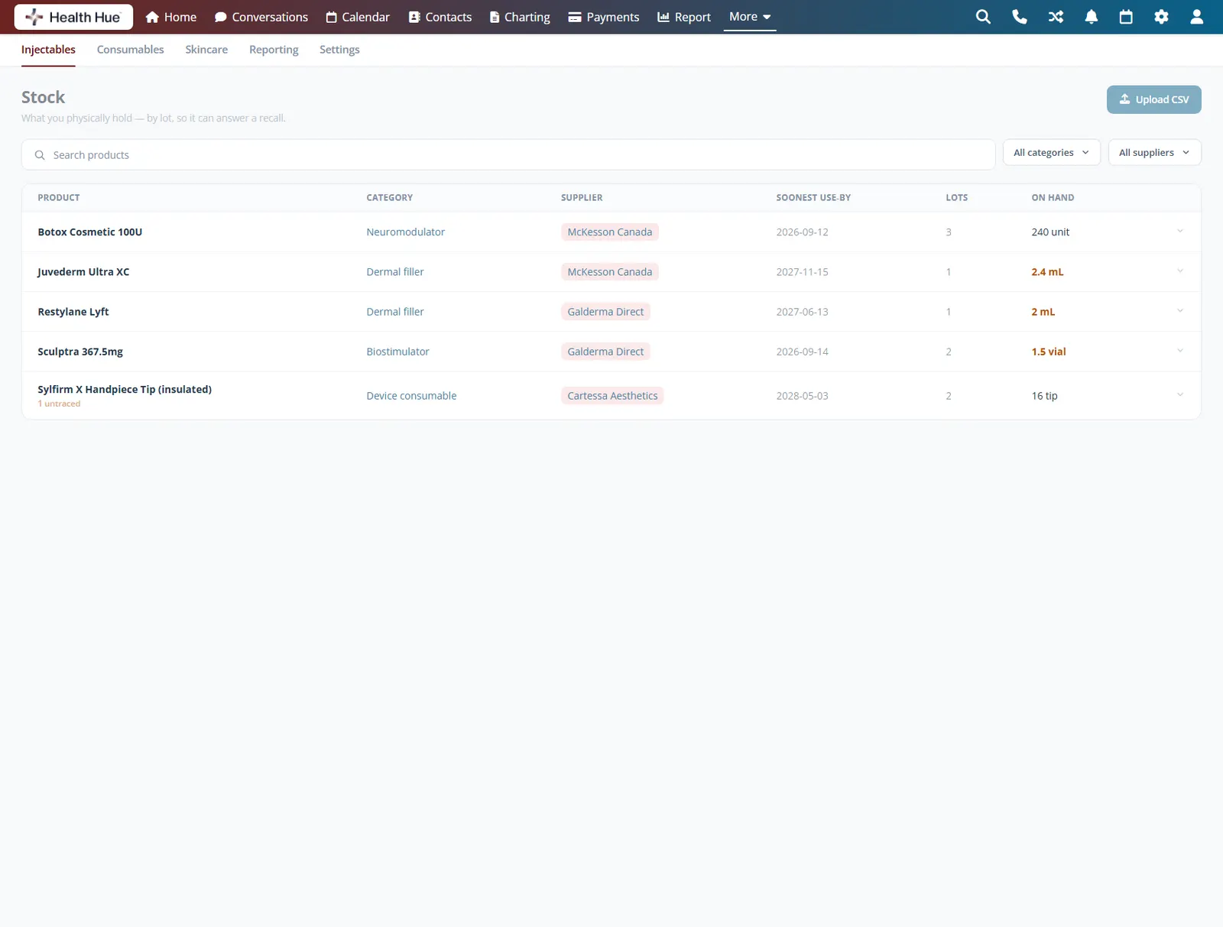The image size is (1223, 927).
Task: Open notifications bell icon
Action: tap(1092, 17)
